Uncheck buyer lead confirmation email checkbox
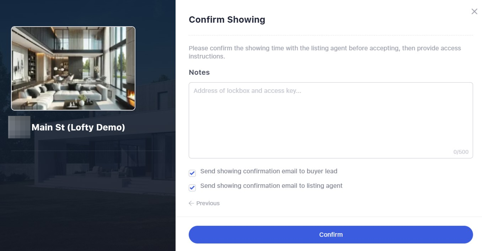482x251 pixels. click(x=192, y=173)
